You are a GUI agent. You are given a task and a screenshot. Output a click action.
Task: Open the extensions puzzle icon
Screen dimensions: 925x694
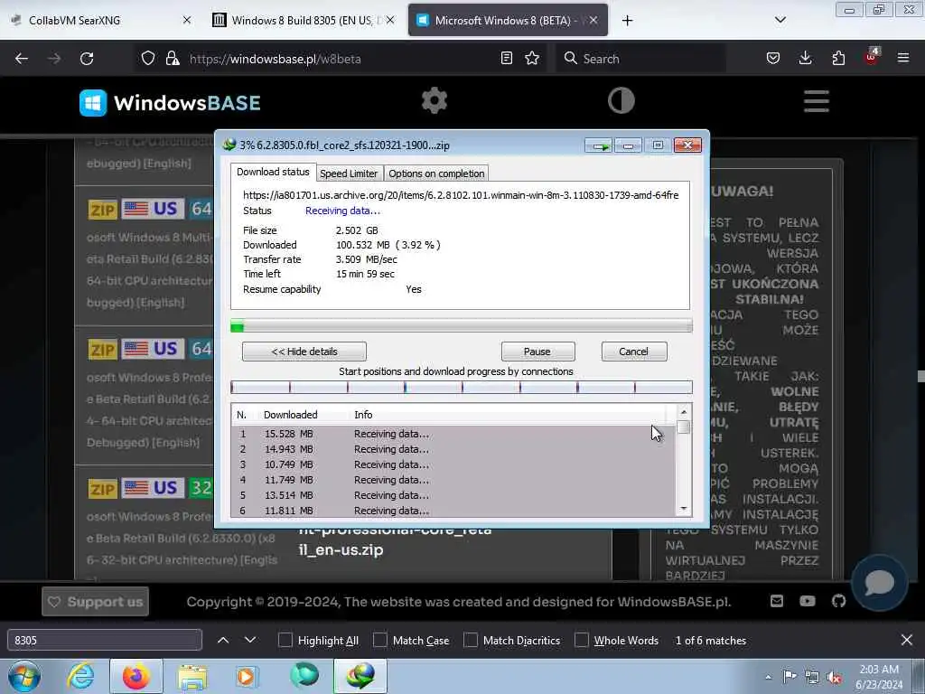[838, 59]
